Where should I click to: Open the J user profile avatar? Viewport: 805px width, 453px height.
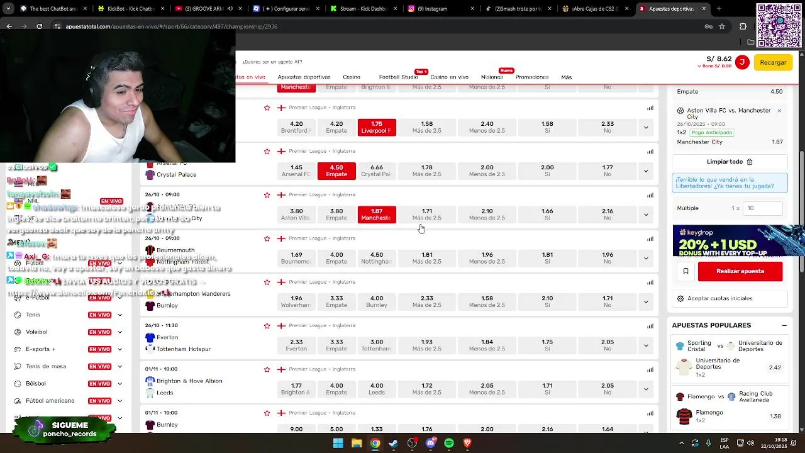742,62
